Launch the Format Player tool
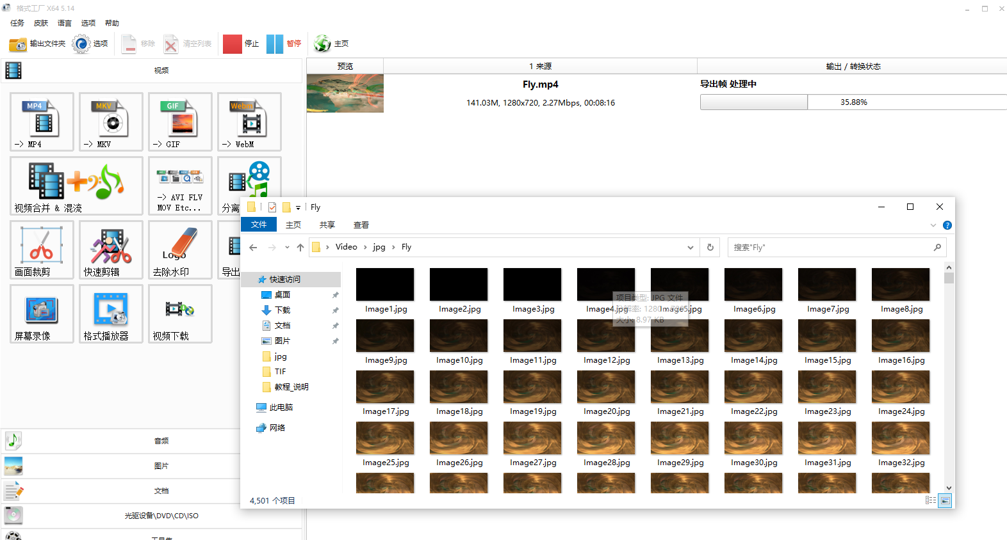This screenshot has height=540, width=1007. [111, 314]
